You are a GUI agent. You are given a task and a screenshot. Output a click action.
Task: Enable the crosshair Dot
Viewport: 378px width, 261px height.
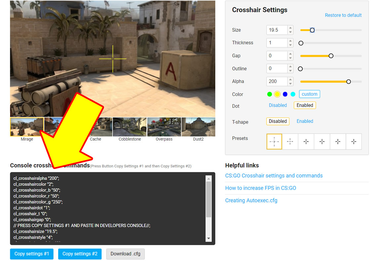coord(305,105)
